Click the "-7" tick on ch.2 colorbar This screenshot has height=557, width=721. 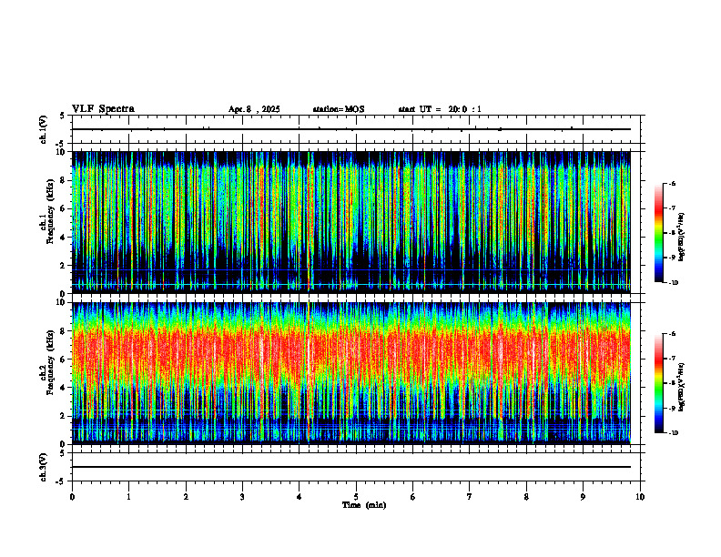pos(673,359)
